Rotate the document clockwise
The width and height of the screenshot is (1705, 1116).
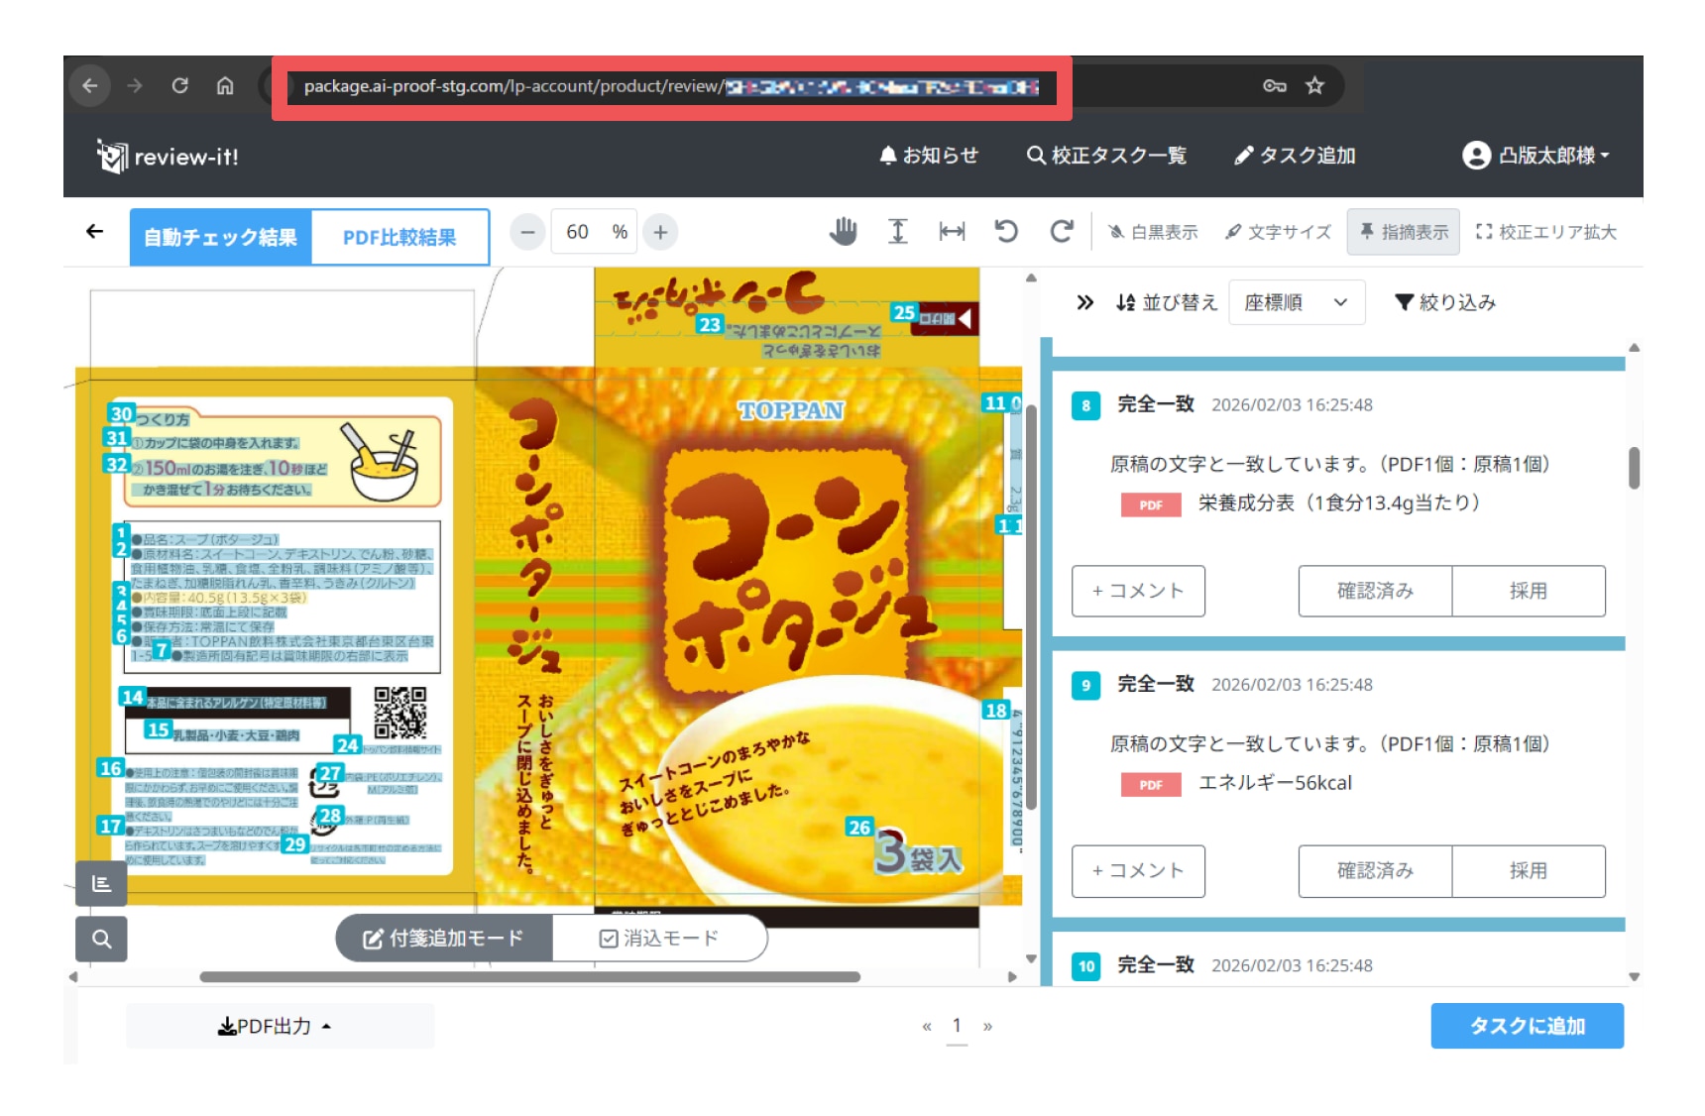[x=1062, y=232]
